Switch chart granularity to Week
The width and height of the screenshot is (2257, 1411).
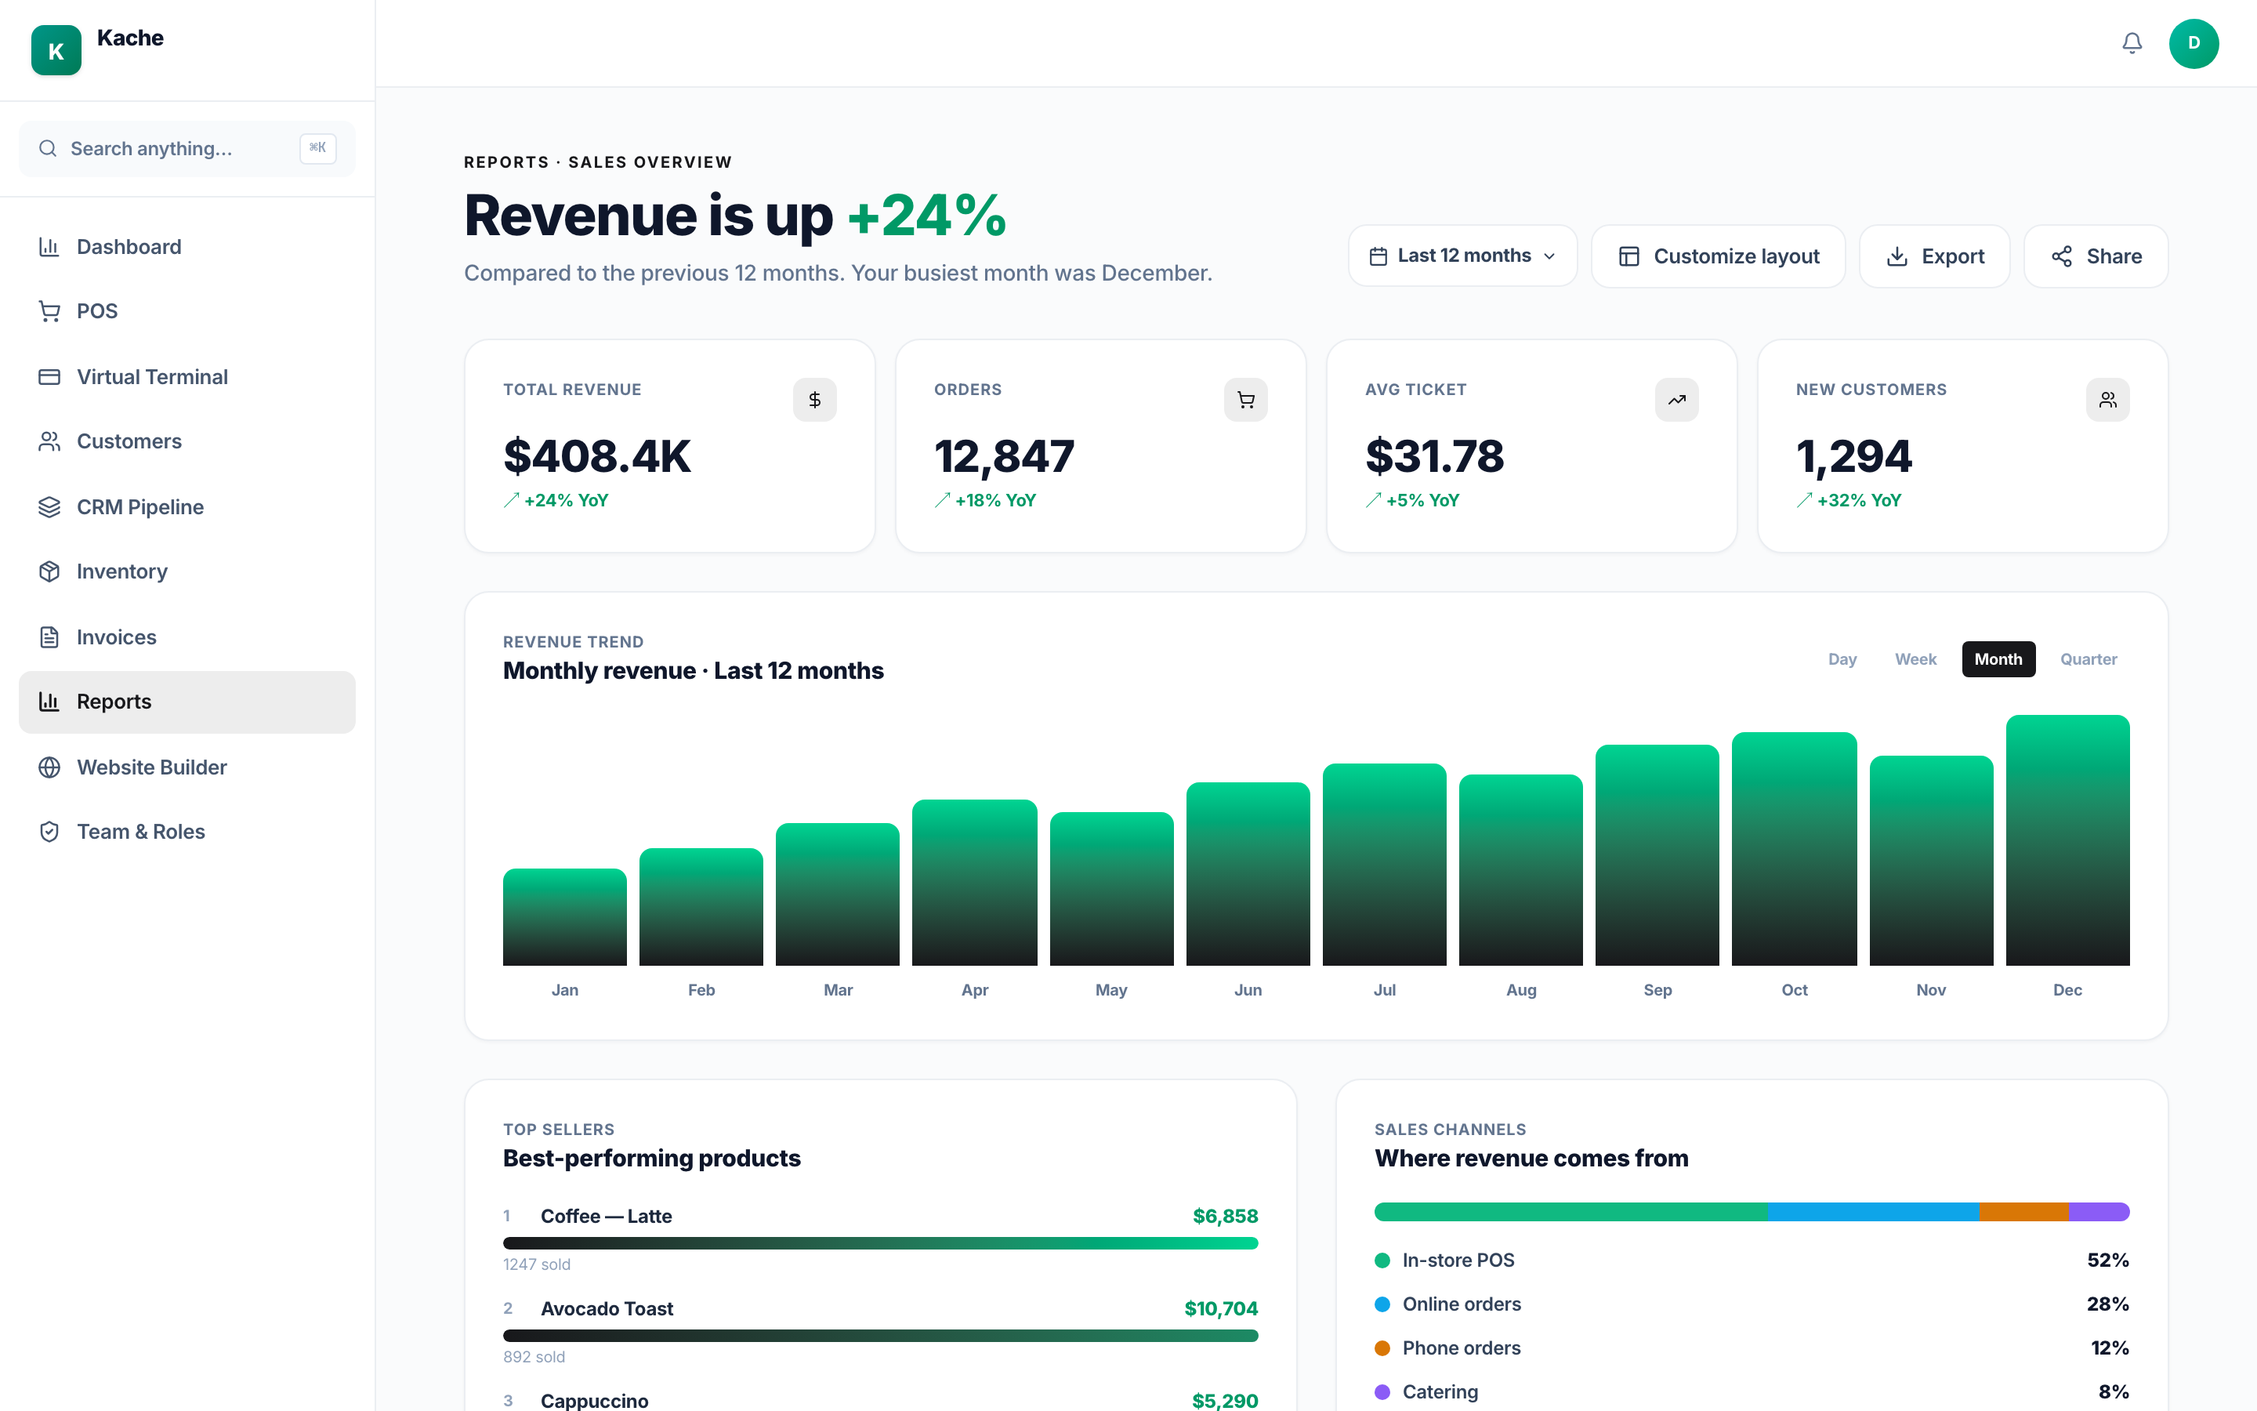pyautogui.click(x=1915, y=658)
